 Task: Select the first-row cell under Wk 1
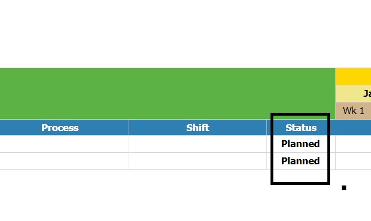click(x=353, y=144)
